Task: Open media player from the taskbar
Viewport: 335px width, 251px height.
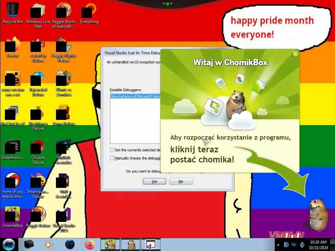Action: (48, 244)
